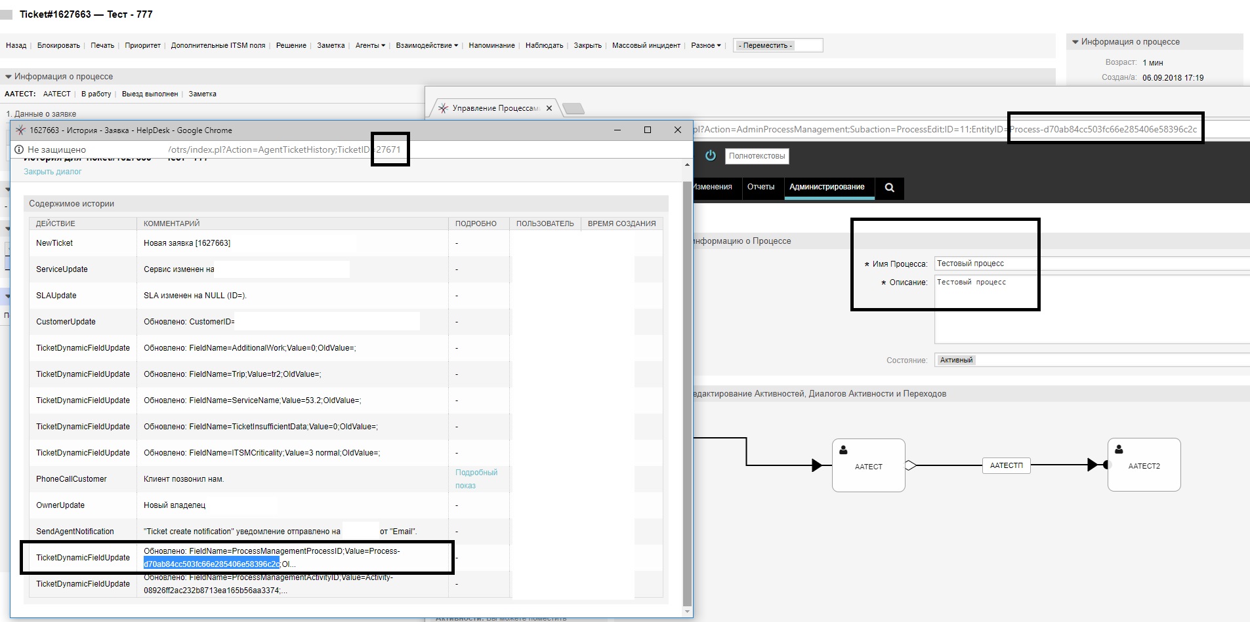1250x622 pixels.
Task: Open Напоминание in the ticket menu
Action: pyautogui.click(x=491, y=45)
